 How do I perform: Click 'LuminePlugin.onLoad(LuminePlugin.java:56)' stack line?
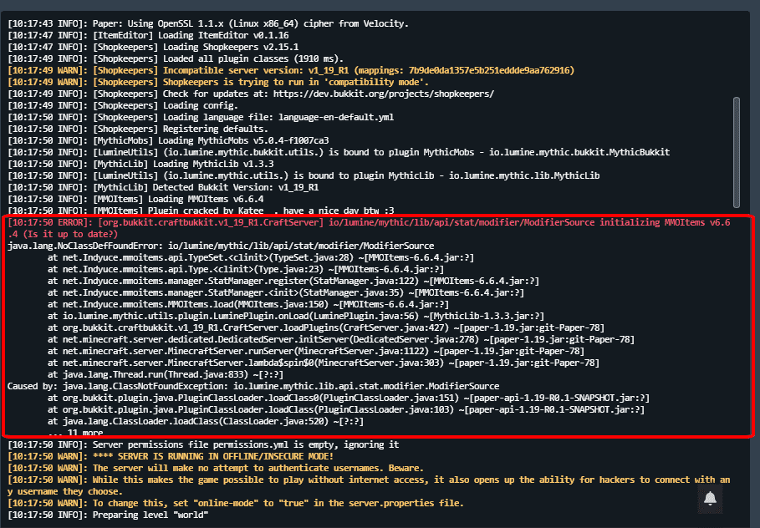tap(296, 317)
